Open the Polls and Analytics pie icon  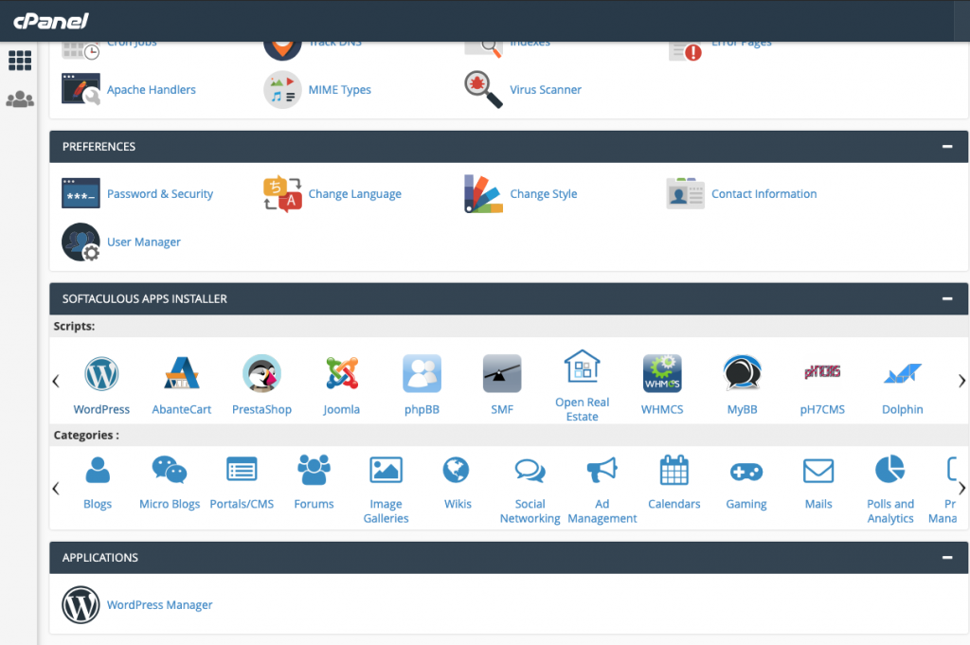click(x=890, y=470)
